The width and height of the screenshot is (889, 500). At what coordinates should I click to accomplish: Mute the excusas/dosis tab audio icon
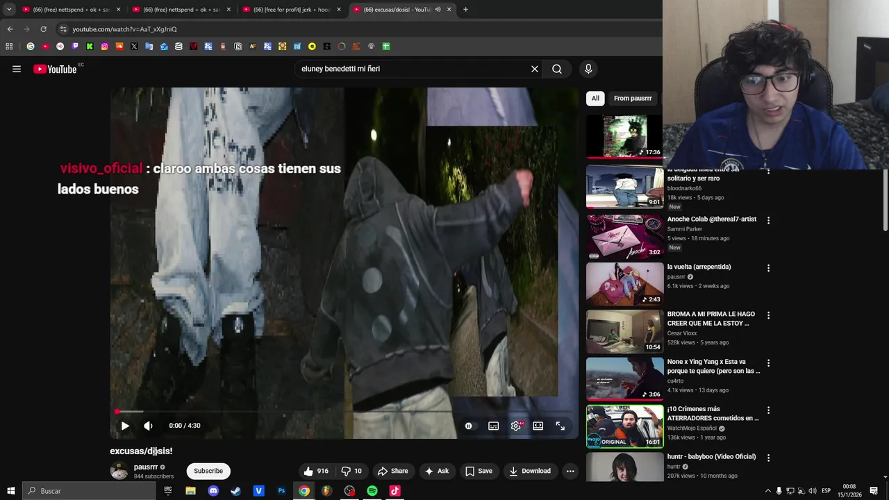click(438, 9)
